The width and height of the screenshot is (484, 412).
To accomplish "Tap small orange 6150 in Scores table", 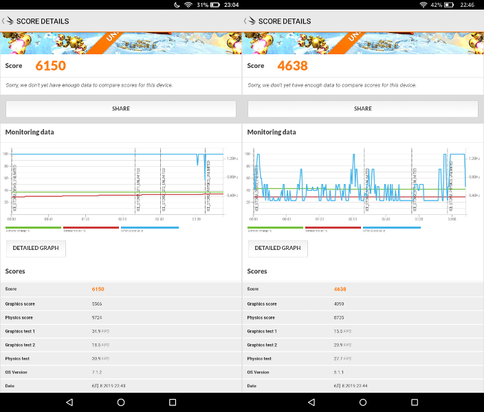I will pos(98,289).
